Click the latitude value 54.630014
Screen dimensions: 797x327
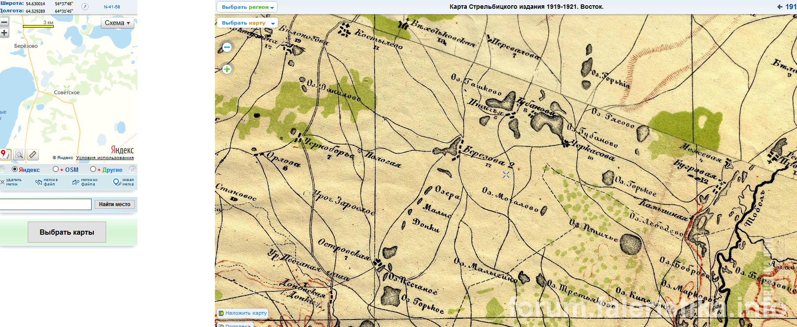(x=35, y=4)
